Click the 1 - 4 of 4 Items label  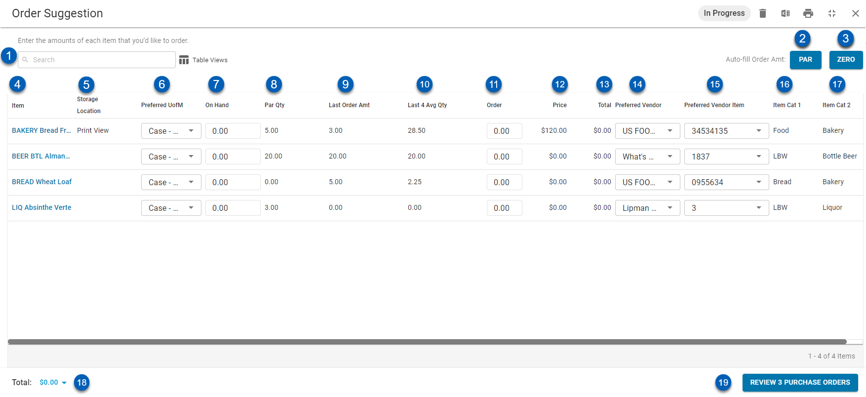point(831,356)
